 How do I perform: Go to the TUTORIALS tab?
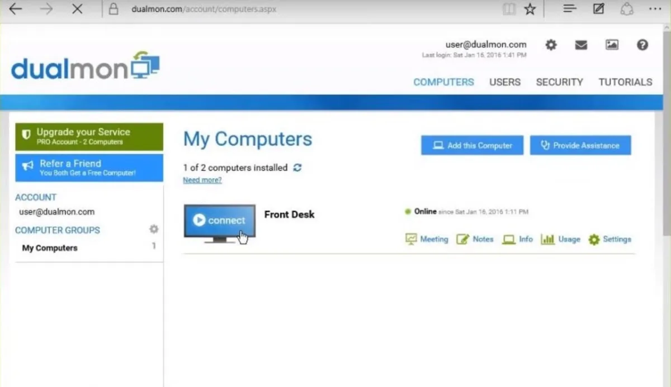(x=625, y=82)
